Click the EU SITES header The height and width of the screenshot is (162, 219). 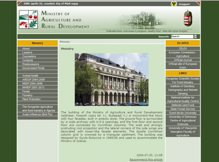pos(183,43)
